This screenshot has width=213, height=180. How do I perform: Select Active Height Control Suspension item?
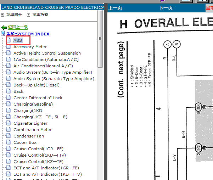click(x=47, y=53)
